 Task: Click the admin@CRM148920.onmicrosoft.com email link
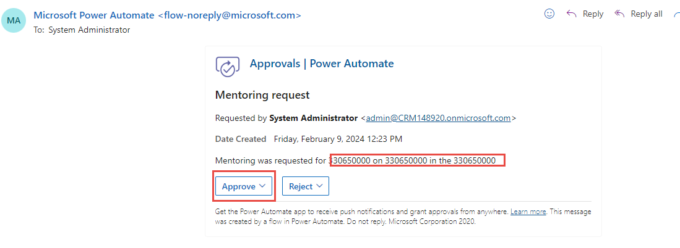tap(438, 118)
